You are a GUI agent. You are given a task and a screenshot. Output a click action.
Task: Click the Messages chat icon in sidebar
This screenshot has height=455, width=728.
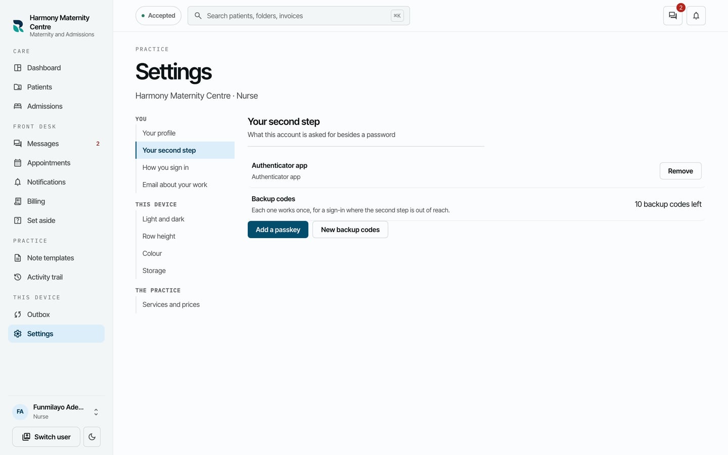18,144
